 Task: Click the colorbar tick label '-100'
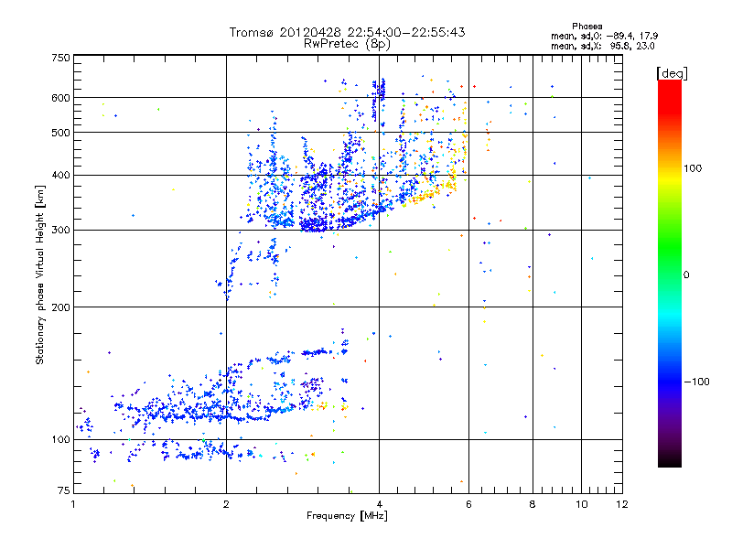point(696,382)
